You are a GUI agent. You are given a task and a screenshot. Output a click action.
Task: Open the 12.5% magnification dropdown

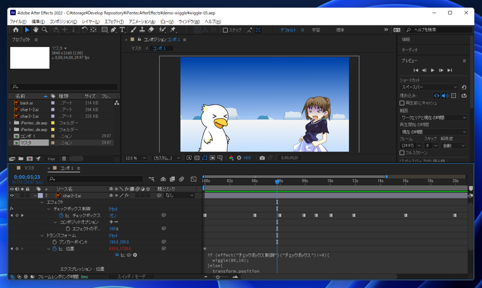click(x=135, y=158)
